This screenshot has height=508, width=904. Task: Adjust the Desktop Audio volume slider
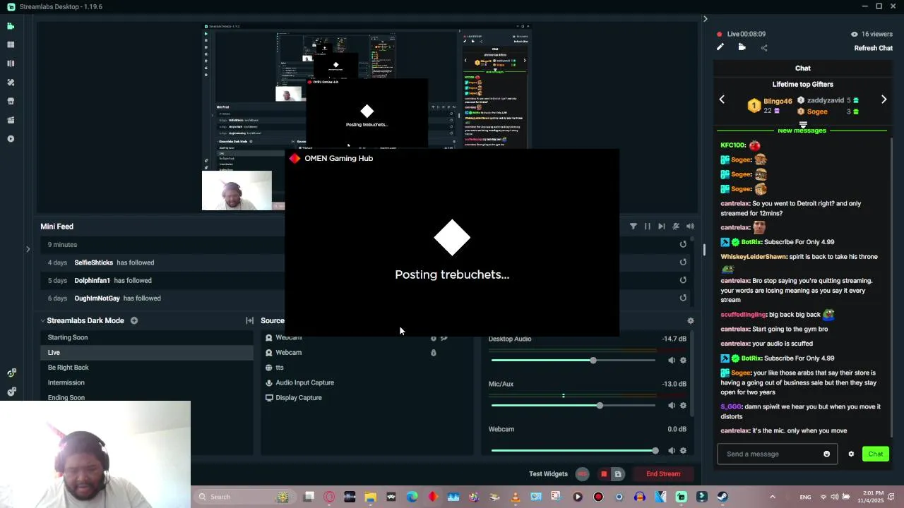(573, 361)
